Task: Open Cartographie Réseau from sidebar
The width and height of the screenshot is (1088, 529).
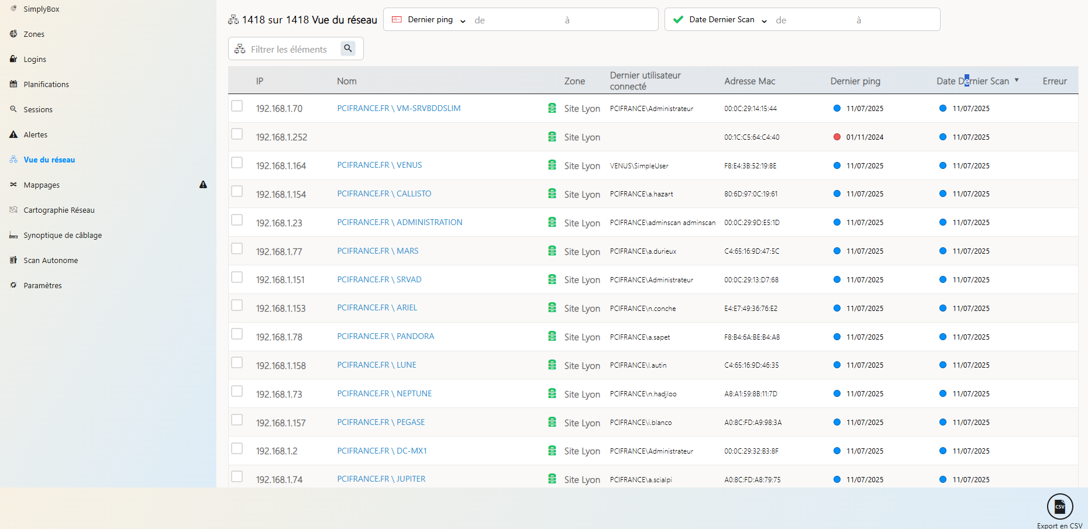Action: click(x=58, y=210)
